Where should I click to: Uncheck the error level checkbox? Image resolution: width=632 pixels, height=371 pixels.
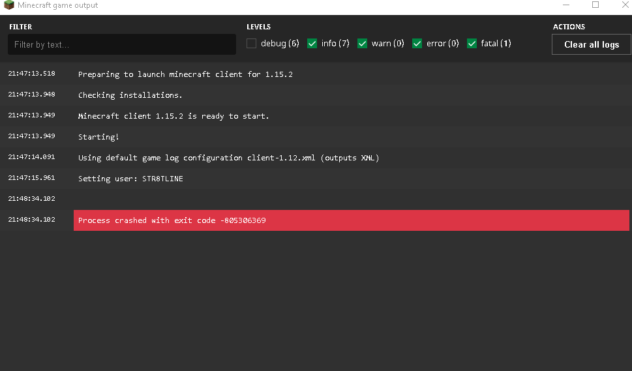[x=417, y=44]
